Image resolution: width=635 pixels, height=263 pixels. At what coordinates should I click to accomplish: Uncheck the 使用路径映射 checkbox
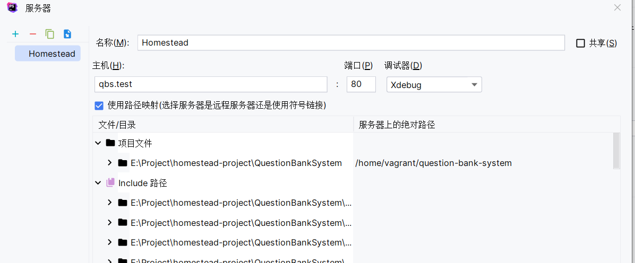tap(99, 106)
